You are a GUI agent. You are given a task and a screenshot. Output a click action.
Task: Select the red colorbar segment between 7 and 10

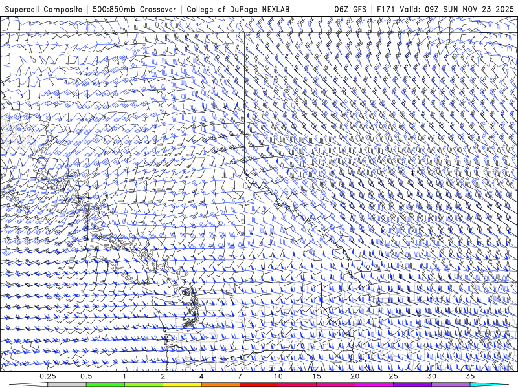point(258,385)
